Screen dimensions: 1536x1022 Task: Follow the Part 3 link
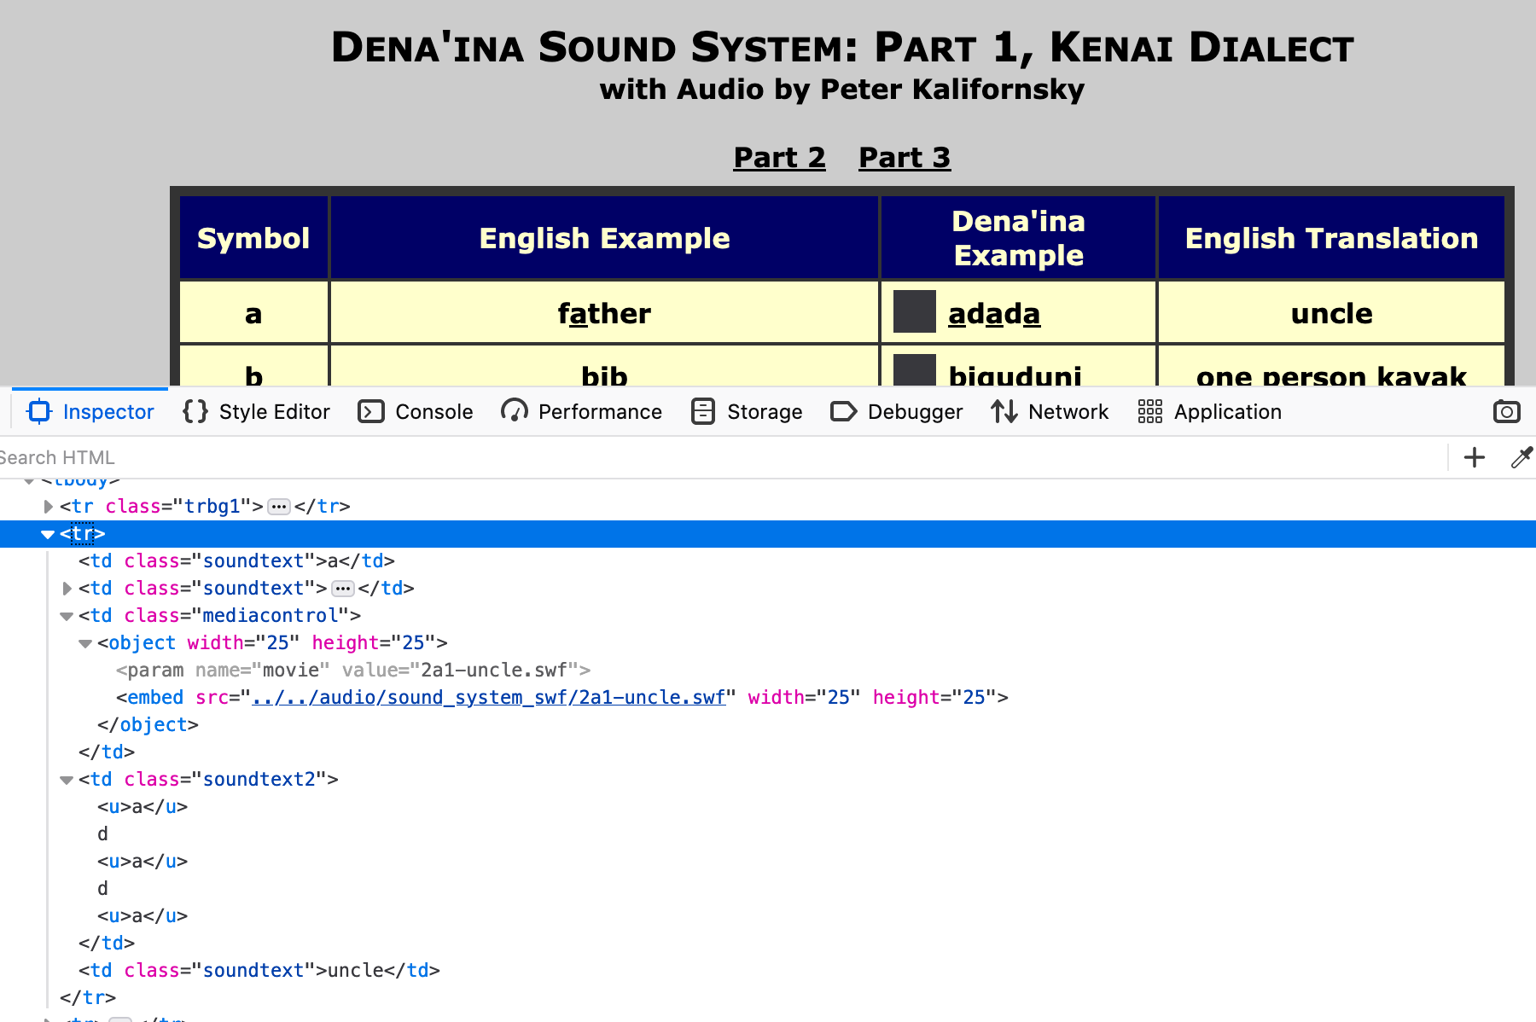pos(905,158)
